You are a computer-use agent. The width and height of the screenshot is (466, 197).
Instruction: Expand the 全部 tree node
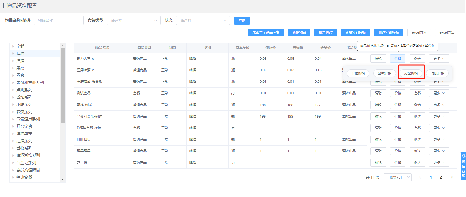point(13,46)
